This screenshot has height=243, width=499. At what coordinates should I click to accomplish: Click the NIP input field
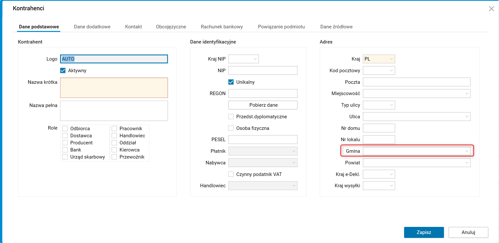click(263, 71)
